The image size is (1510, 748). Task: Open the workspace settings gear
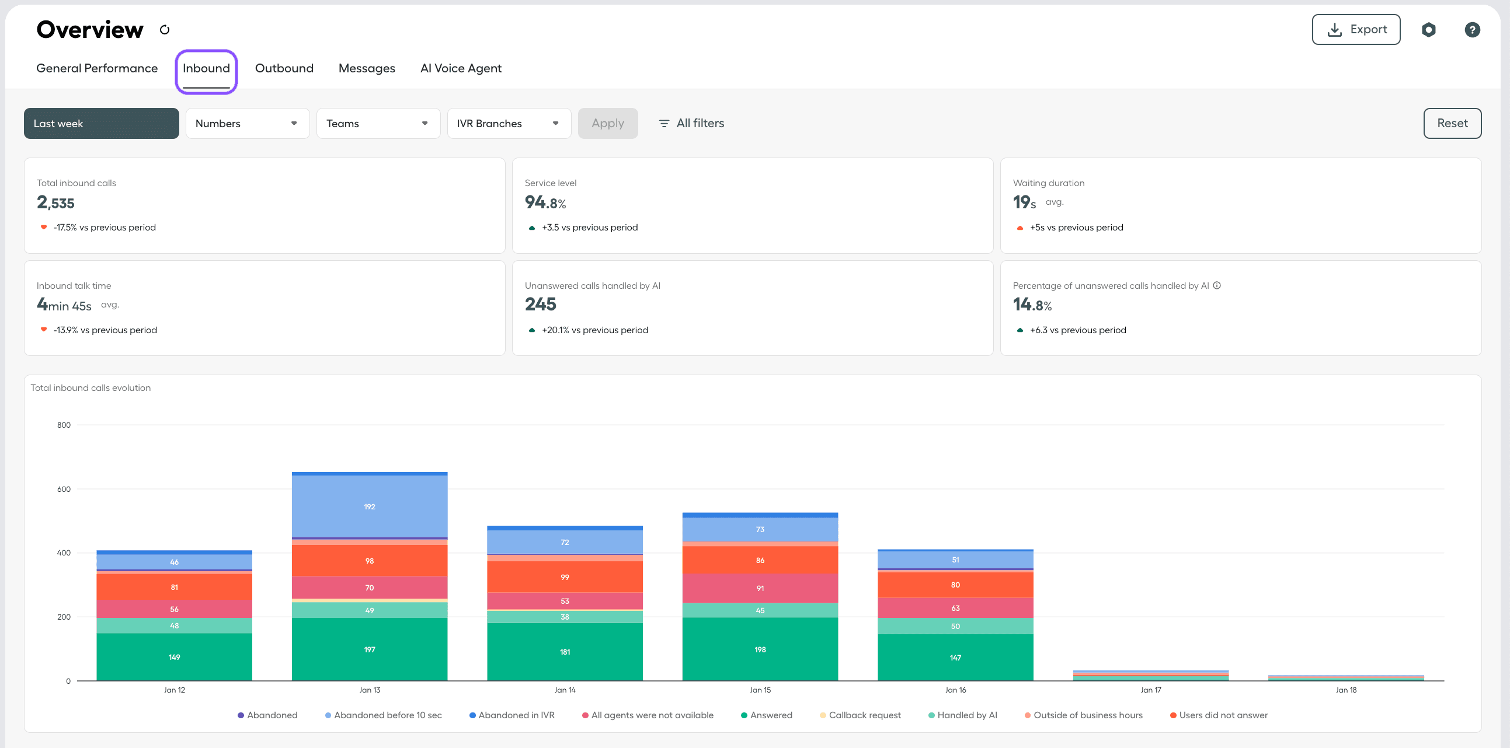coord(1428,29)
